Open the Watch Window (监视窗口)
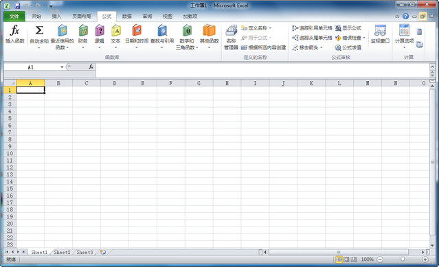439x267 pixels. (x=380, y=34)
